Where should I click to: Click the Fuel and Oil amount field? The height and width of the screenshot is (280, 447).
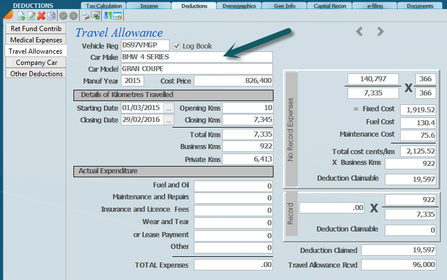pos(233,186)
